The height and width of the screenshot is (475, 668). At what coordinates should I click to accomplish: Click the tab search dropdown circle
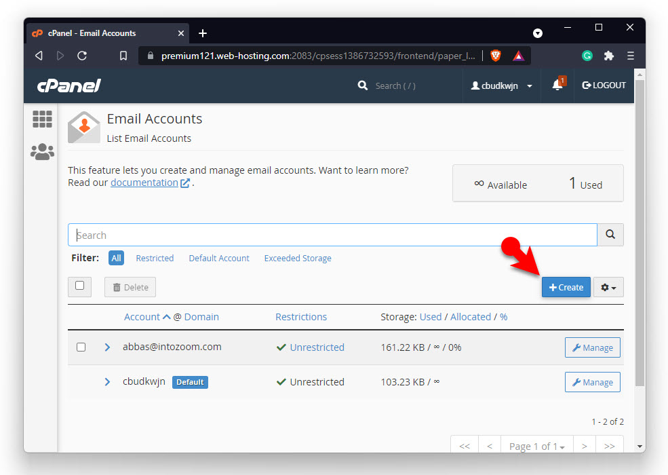click(538, 33)
